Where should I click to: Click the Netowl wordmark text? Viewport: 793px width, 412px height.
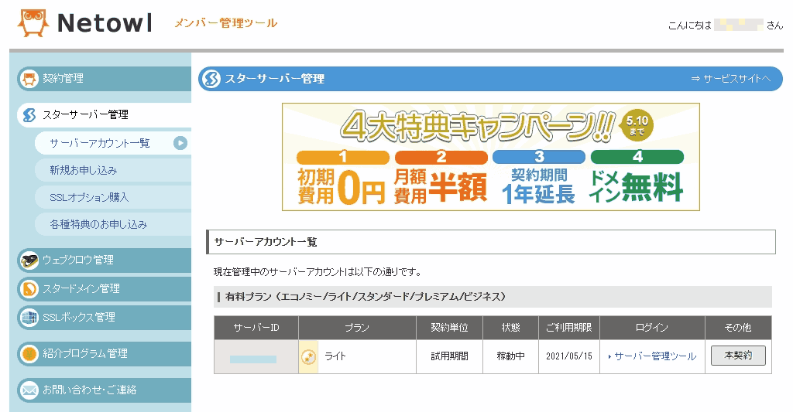(105, 23)
